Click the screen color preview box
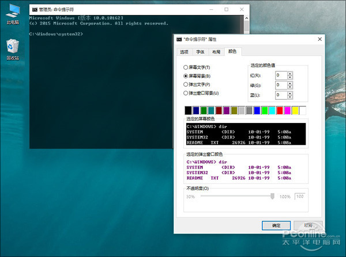 click(246, 134)
